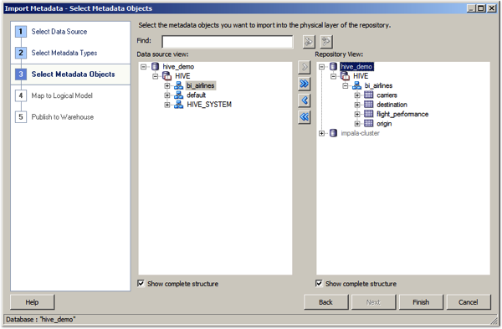This screenshot has width=502, height=329.
Task: Click hive_demo database icon in Data source view
Action: 156,67
